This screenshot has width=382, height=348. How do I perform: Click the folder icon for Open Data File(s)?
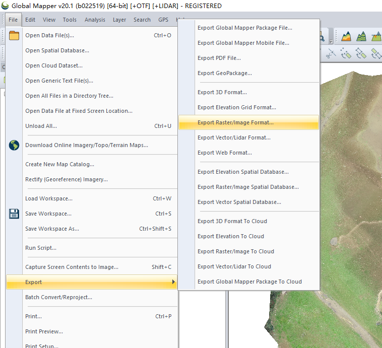click(14, 36)
